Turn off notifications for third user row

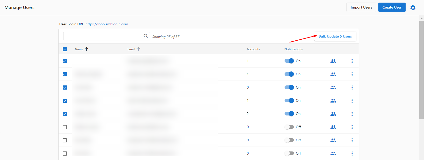(289, 87)
